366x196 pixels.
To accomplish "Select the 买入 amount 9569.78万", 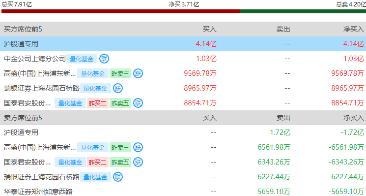I will [200, 73].
